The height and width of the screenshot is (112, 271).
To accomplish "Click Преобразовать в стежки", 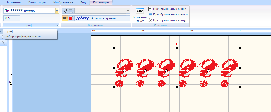I will (x=168, y=14).
